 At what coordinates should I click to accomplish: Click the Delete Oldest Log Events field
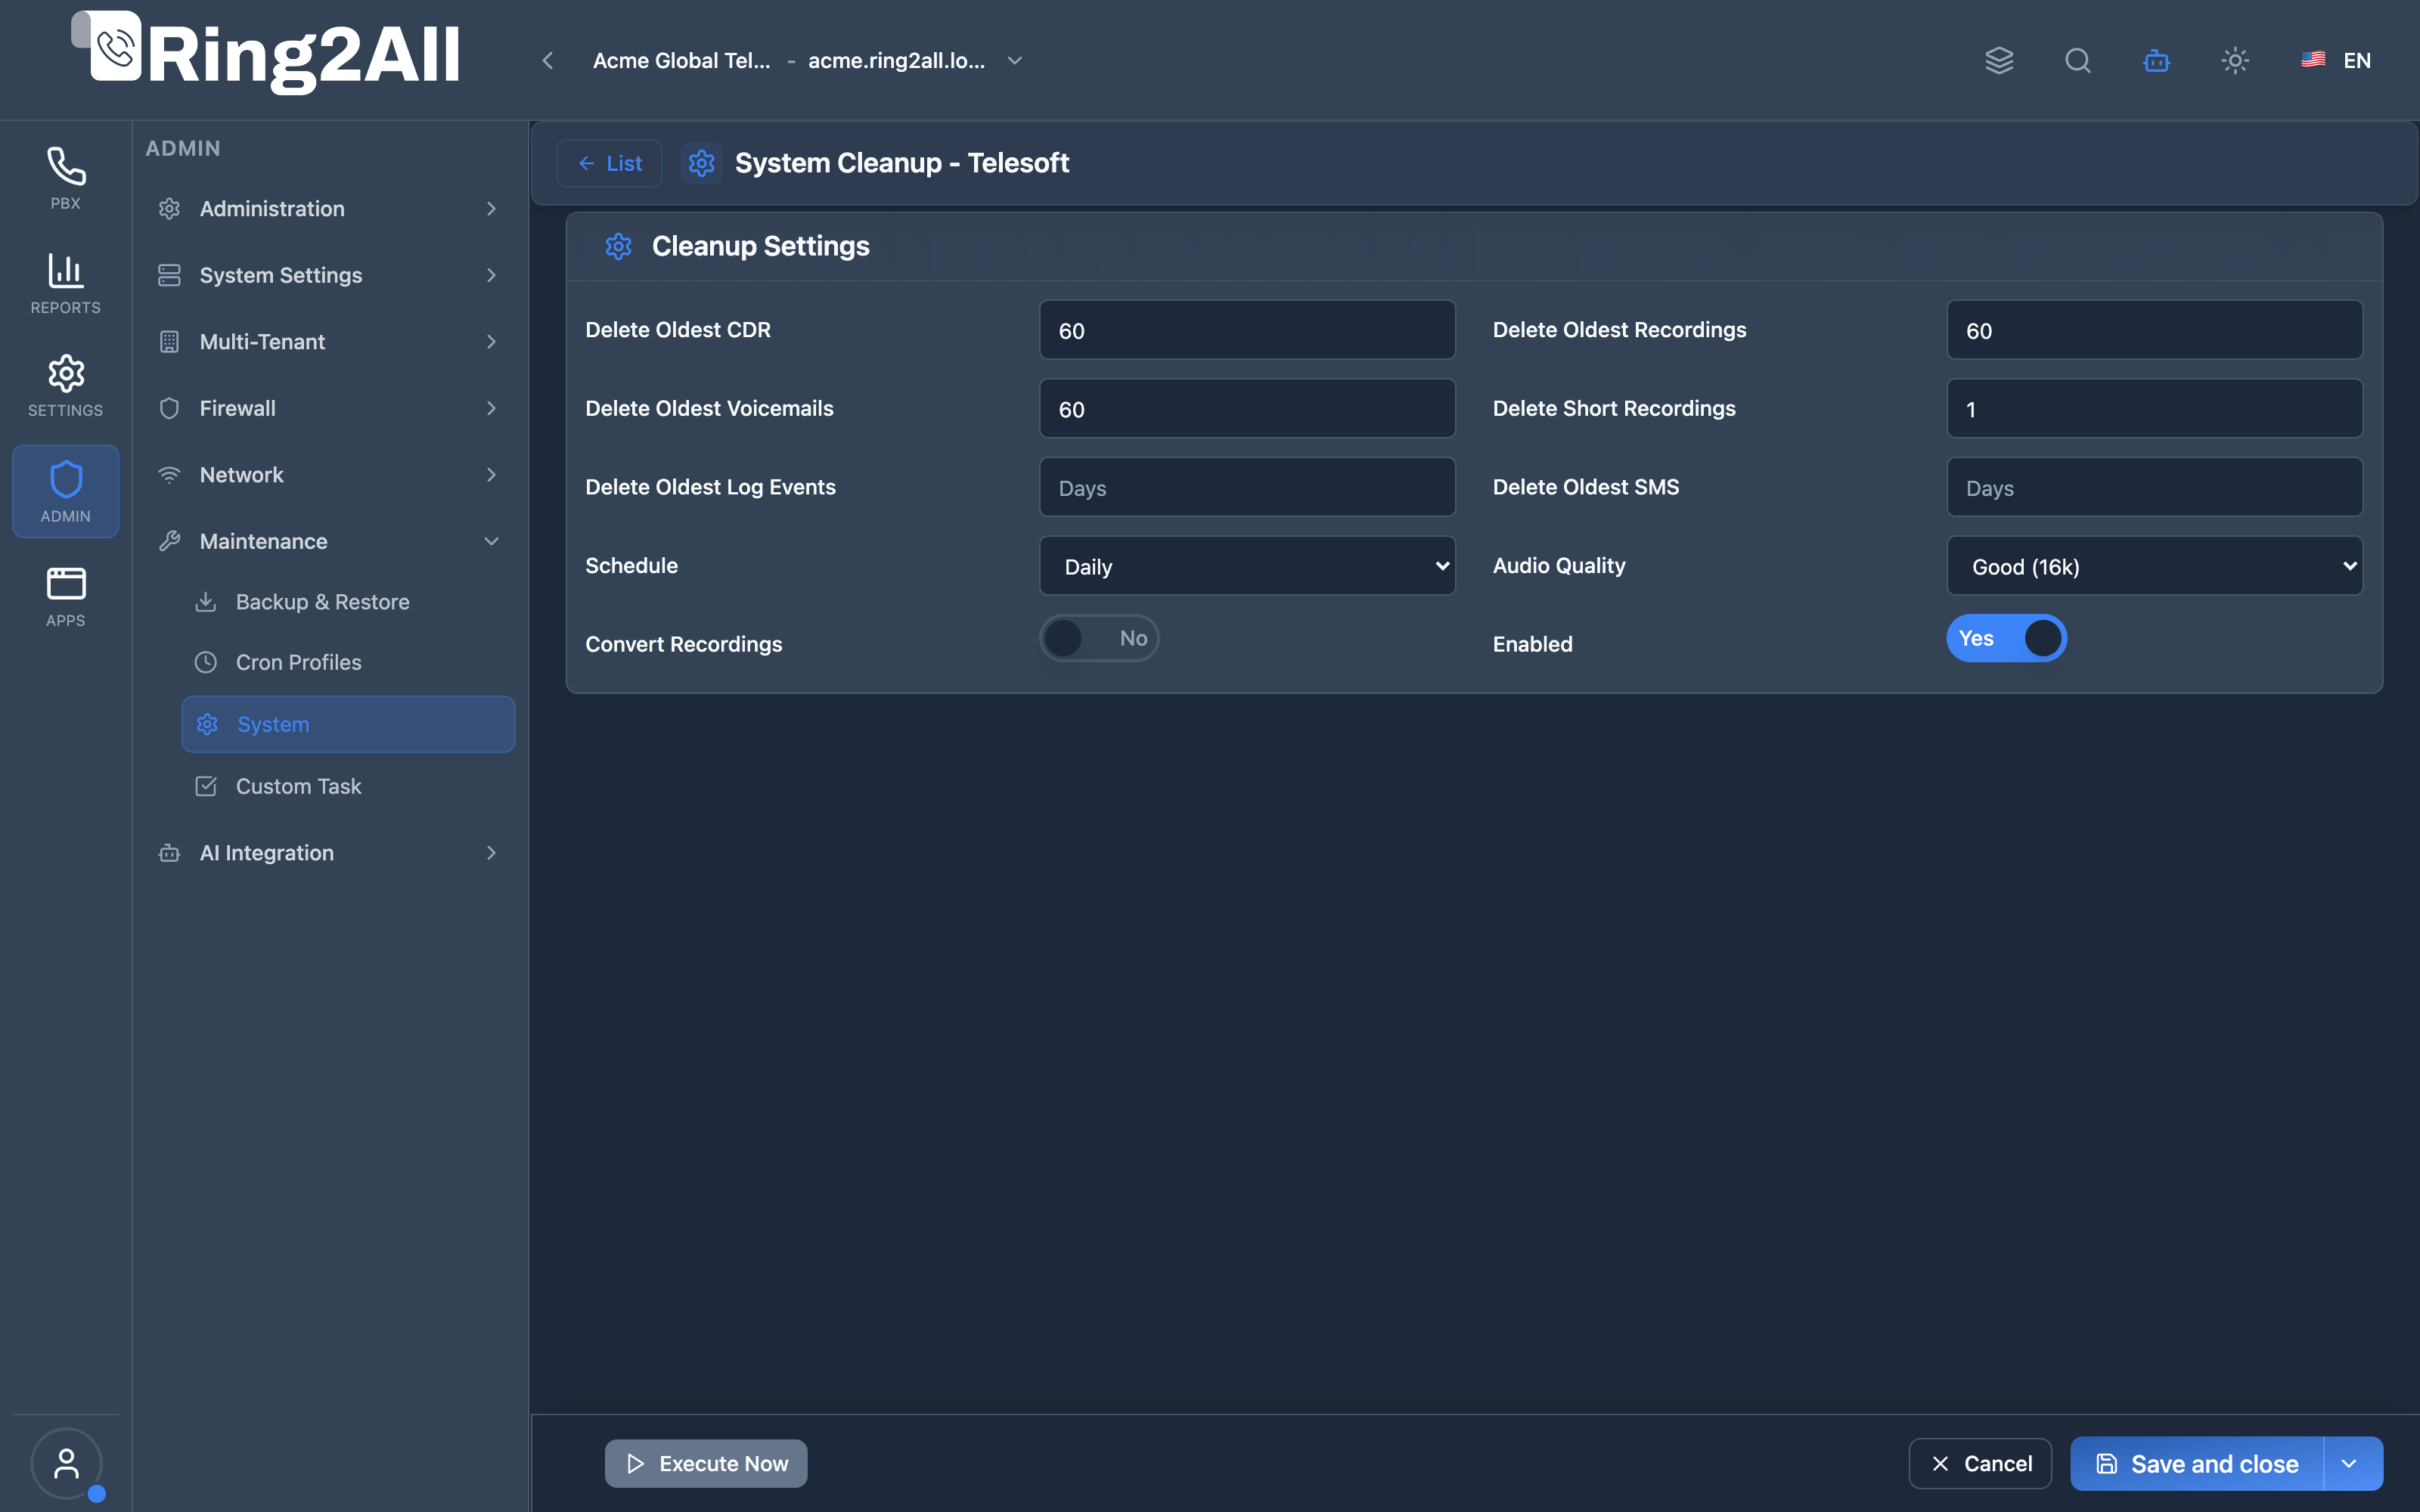click(x=1247, y=487)
